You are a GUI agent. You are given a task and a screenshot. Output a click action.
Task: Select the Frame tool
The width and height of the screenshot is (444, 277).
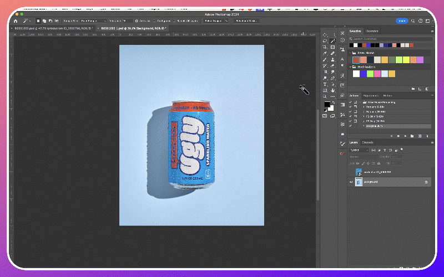pos(332,47)
